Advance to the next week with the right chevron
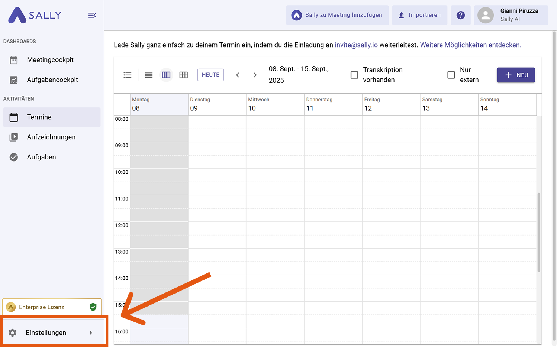Screen dimensions: 557x347 point(255,75)
